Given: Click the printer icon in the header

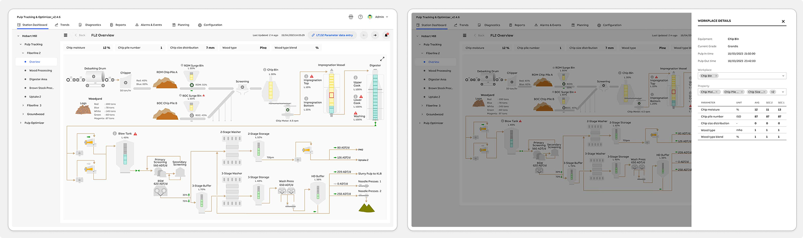Looking at the screenshot, I should pyautogui.click(x=351, y=17).
